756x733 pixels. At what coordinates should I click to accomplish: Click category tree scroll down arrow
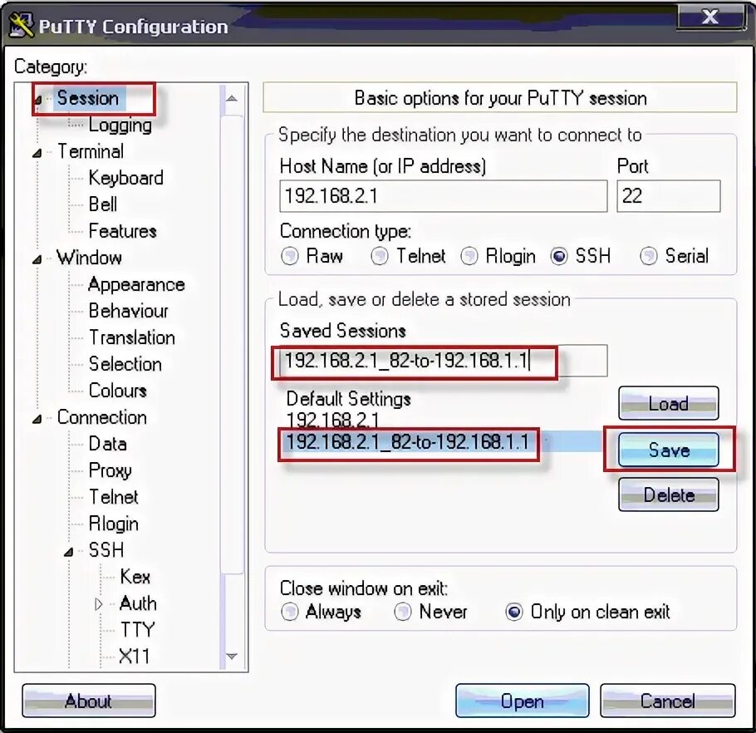[232, 656]
